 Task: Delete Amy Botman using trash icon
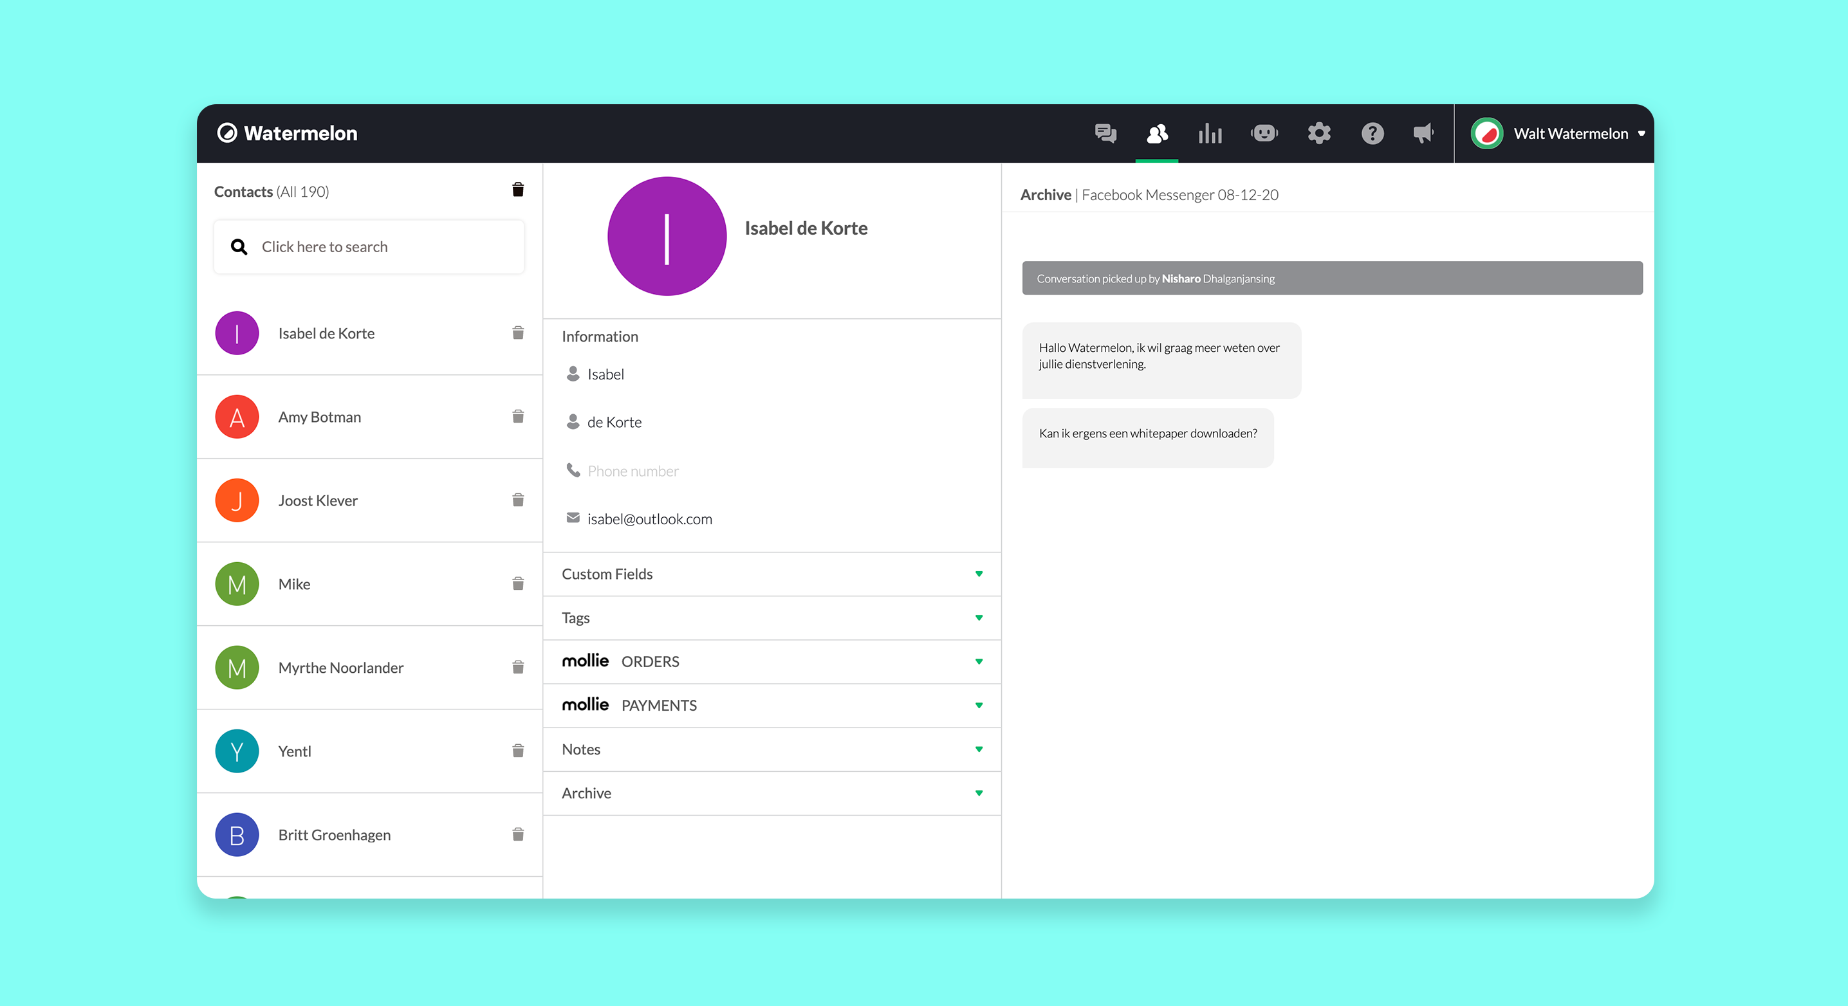518,417
